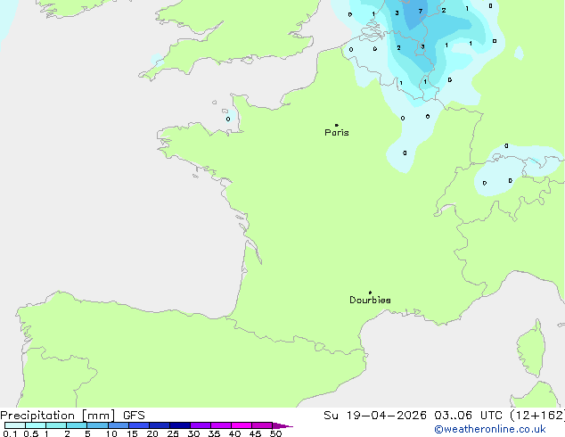Image resolution: width=565 pixels, height=437 pixels.
Task: Pick the dark navy legend swatch between 25 and 30
Action: tap(179, 425)
